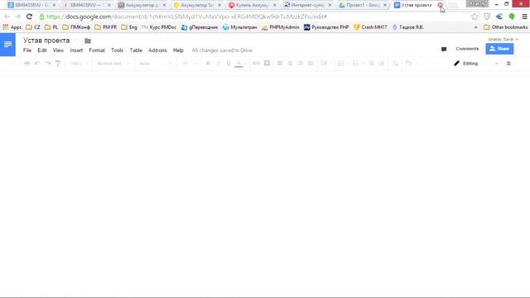
Task: Clear formatting with toolbar icon
Action: (395, 64)
